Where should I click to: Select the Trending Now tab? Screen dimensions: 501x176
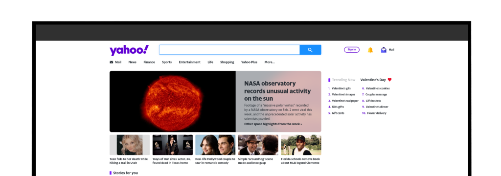pos(343,80)
